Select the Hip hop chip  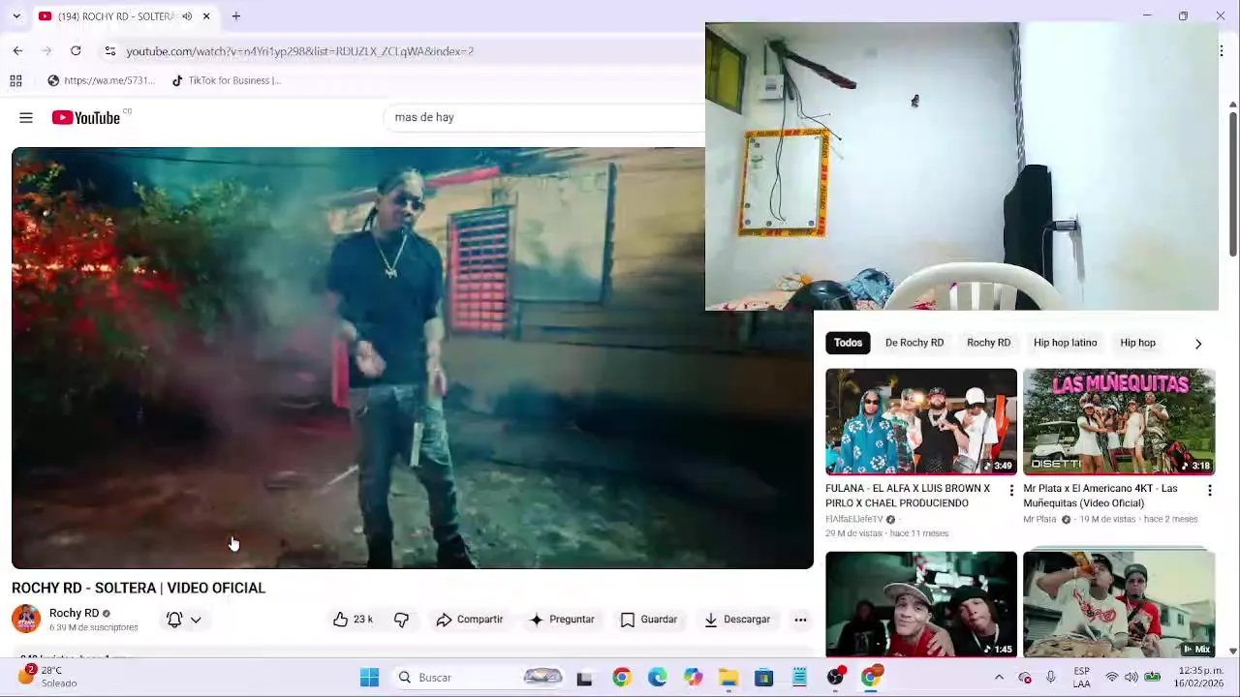click(x=1137, y=343)
